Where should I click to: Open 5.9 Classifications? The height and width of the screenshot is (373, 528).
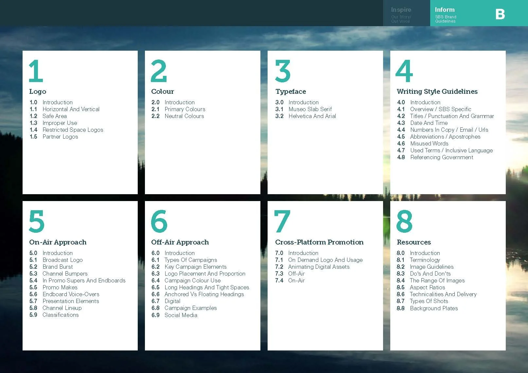tap(54, 315)
